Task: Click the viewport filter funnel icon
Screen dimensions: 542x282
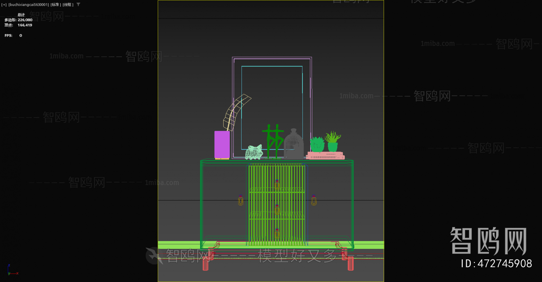Action: coord(78,4)
